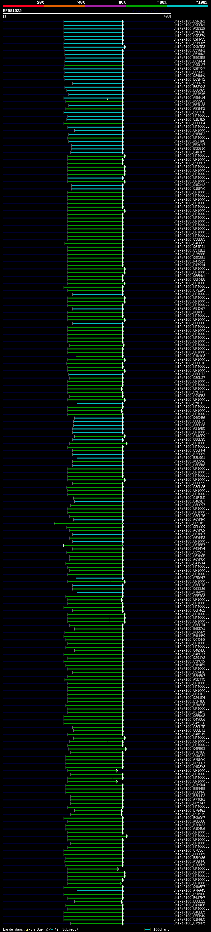Viewport: 211px width, 932px height.
Task: Open hit UniRef100_A9PCN1
Action: 189,25
